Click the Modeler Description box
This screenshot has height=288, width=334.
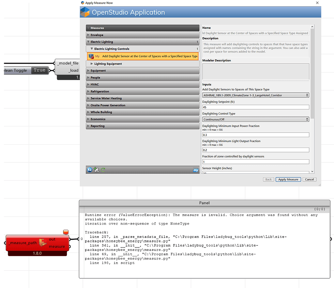(x=256, y=72)
